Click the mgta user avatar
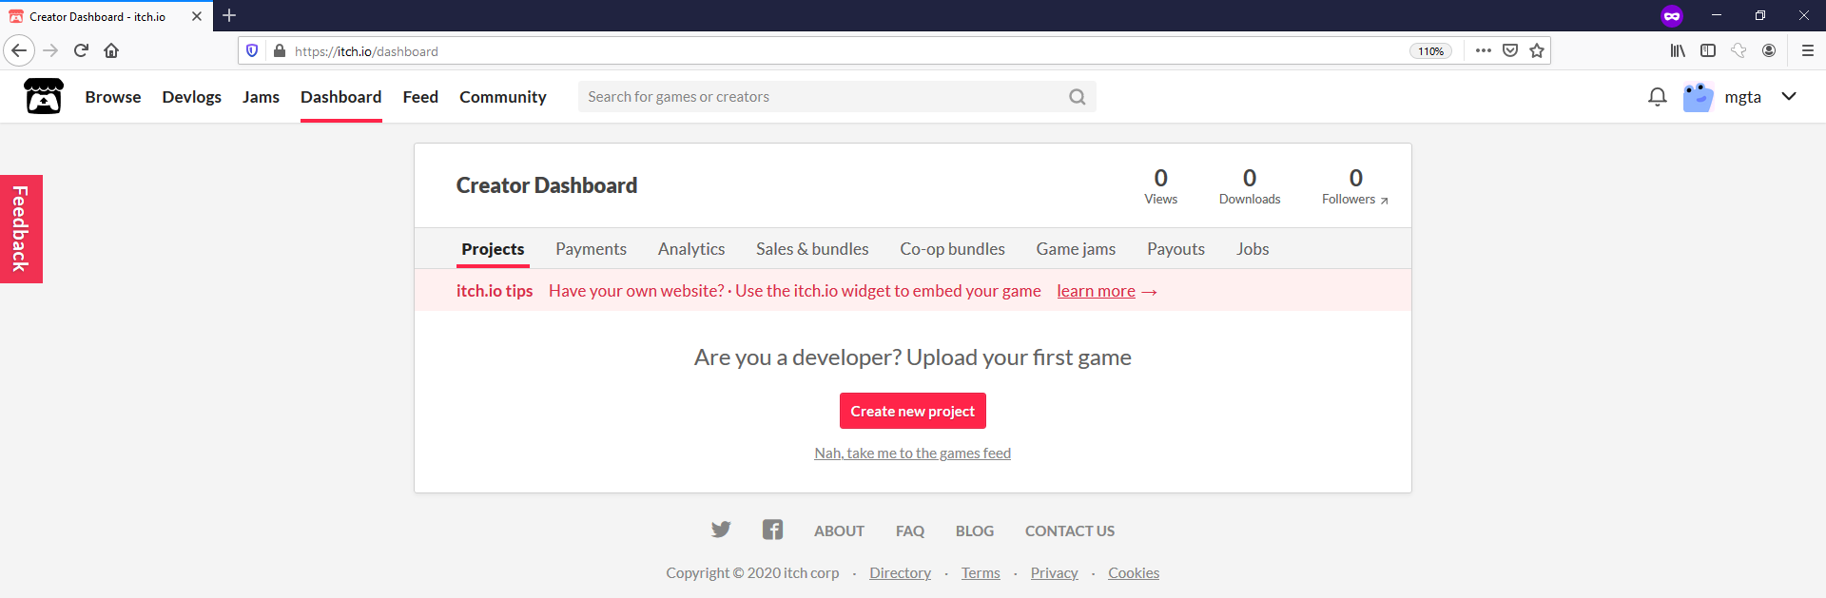The image size is (1826, 598). (1698, 97)
